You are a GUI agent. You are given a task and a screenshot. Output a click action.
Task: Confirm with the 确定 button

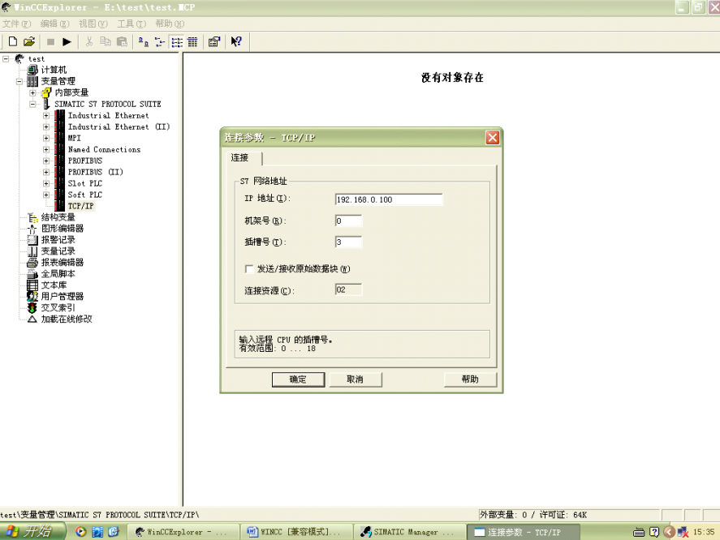coord(298,379)
